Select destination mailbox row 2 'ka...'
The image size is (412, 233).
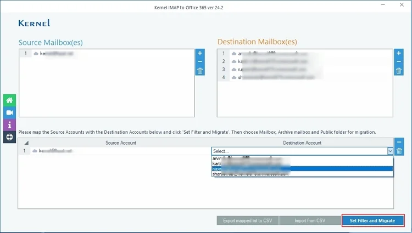(305, 61)
